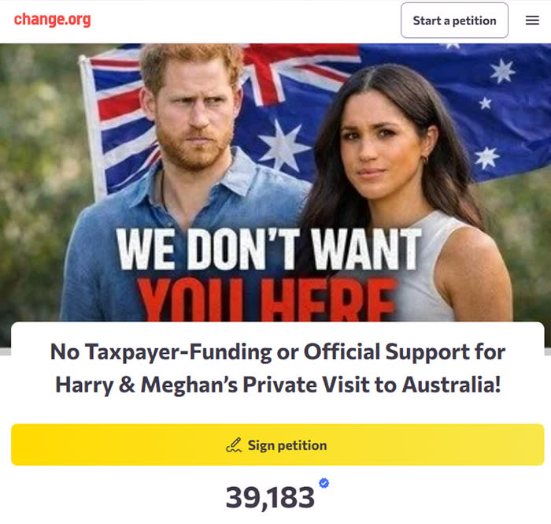Viewport: 551px width, 524px height.
Task: Click the blue verified checkmark badge
Action: point(324,483)
